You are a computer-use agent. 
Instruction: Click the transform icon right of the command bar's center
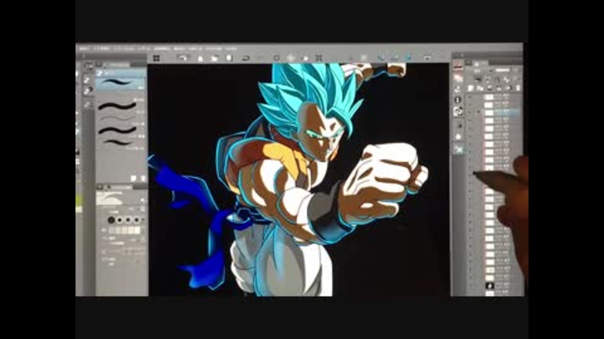tap(319, 58)
